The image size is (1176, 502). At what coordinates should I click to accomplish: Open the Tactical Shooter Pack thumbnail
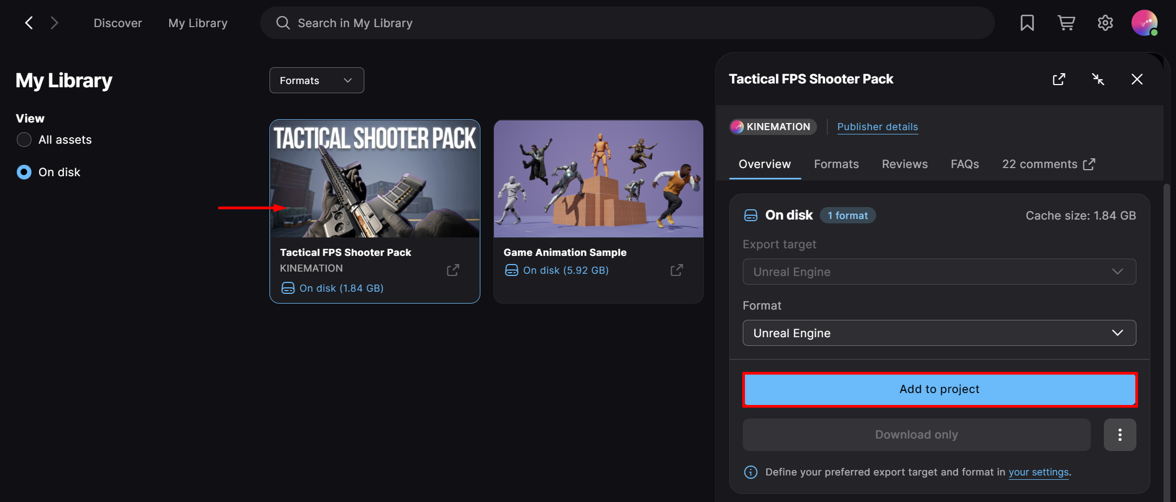coord(375,179)
